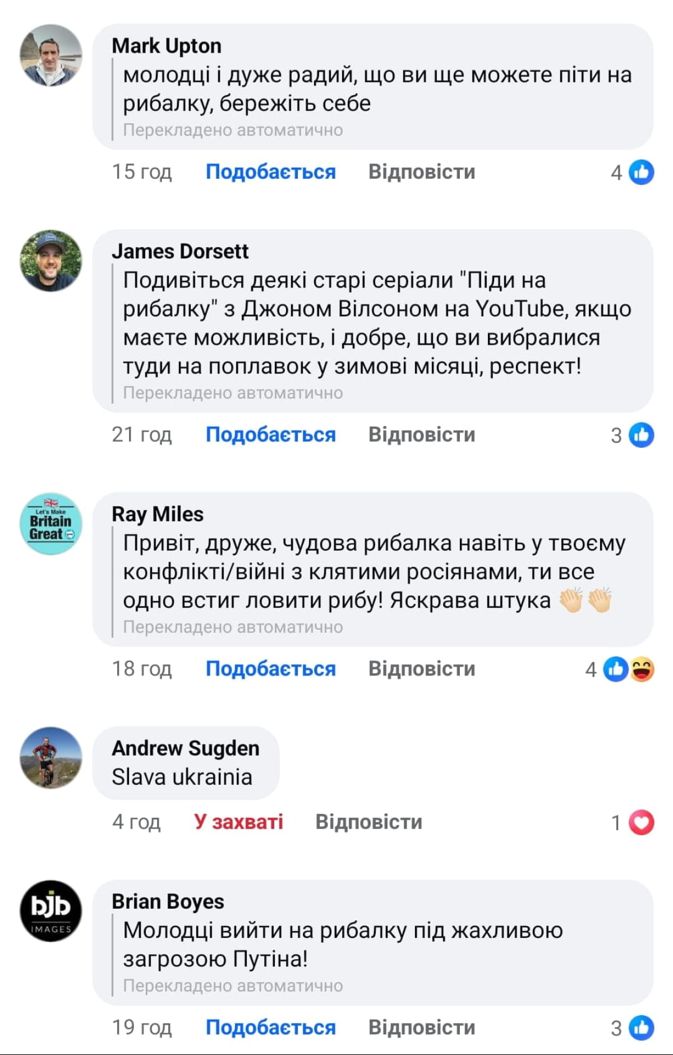The image size is (673, 1055).
Task: Reply to Brian Boyes' comment
Action: (421, 1028)
